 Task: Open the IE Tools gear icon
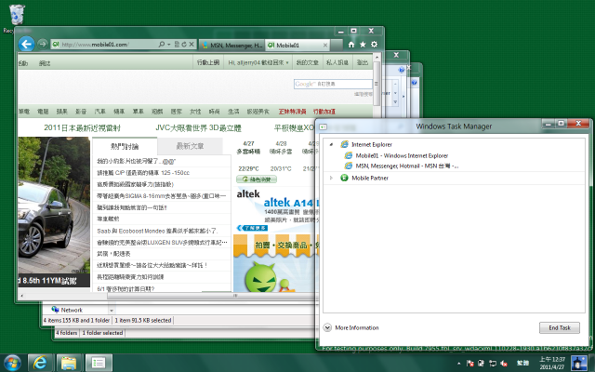[x=374, y=45]
